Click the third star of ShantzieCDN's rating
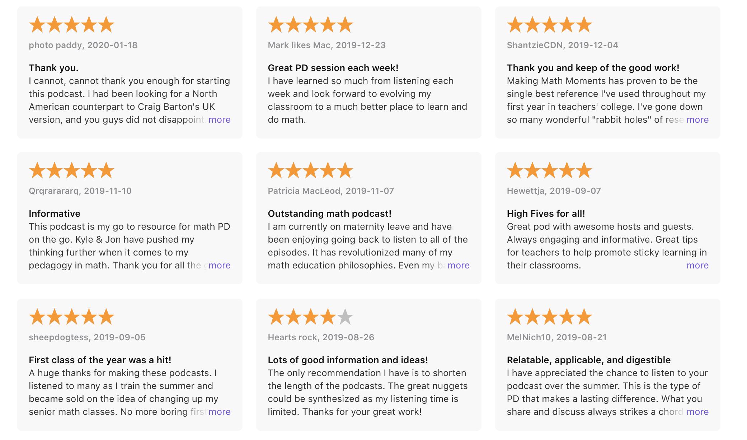Image resolution: width=747 pixels, height=440 pixels. 550,25
